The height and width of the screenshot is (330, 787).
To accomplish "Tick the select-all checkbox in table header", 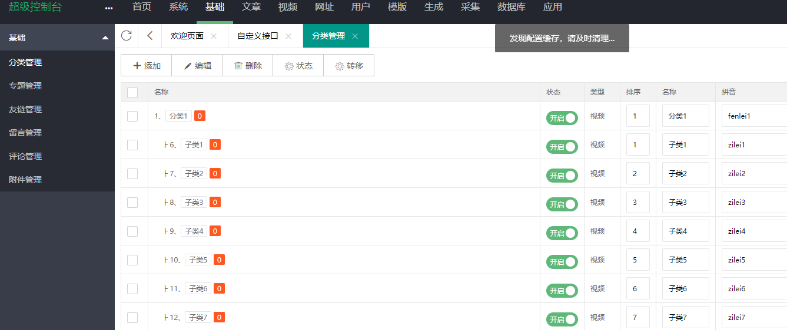I will pyautogui.click(x=132, y=92).
